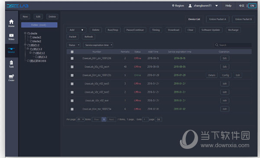This screenshot has height=158, width=260.
Task: Check the row with 3 remarks
Action: pyautogui.click(x=72, y=84)
